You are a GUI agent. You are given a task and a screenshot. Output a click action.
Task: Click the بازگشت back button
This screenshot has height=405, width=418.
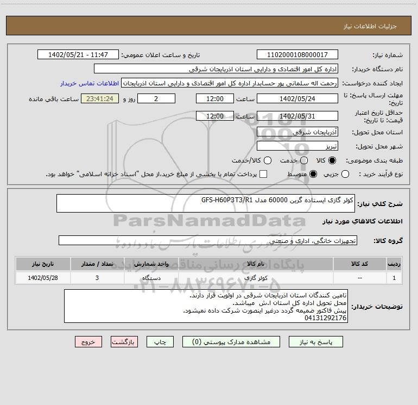(x=124, y=342)
